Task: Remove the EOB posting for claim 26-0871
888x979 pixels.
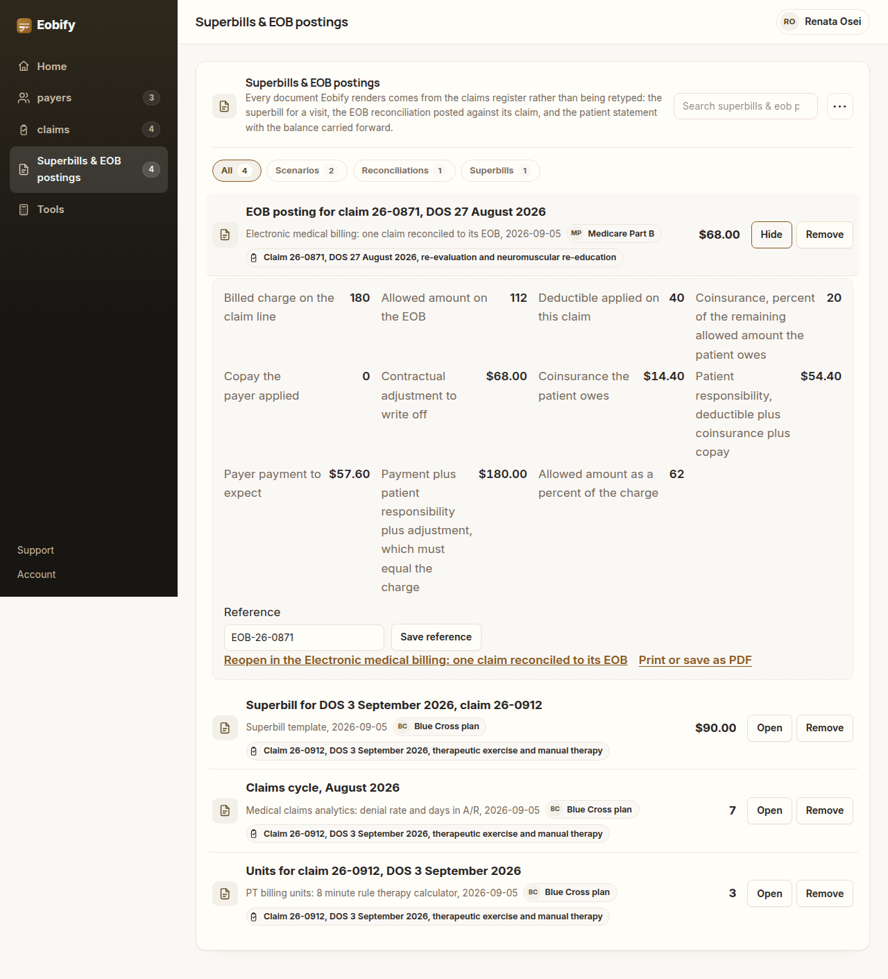Action: pos(825,235)
